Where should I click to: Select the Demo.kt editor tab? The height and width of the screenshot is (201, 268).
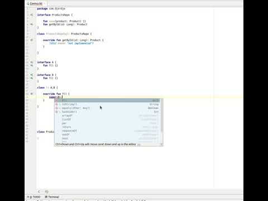tap(36, 3)
